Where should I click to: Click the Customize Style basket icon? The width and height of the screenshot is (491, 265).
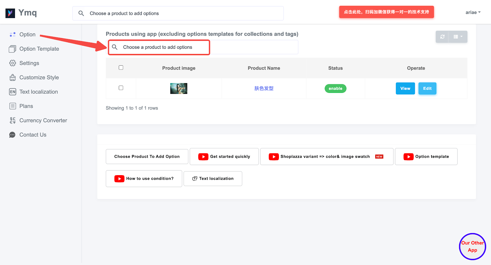13,78
